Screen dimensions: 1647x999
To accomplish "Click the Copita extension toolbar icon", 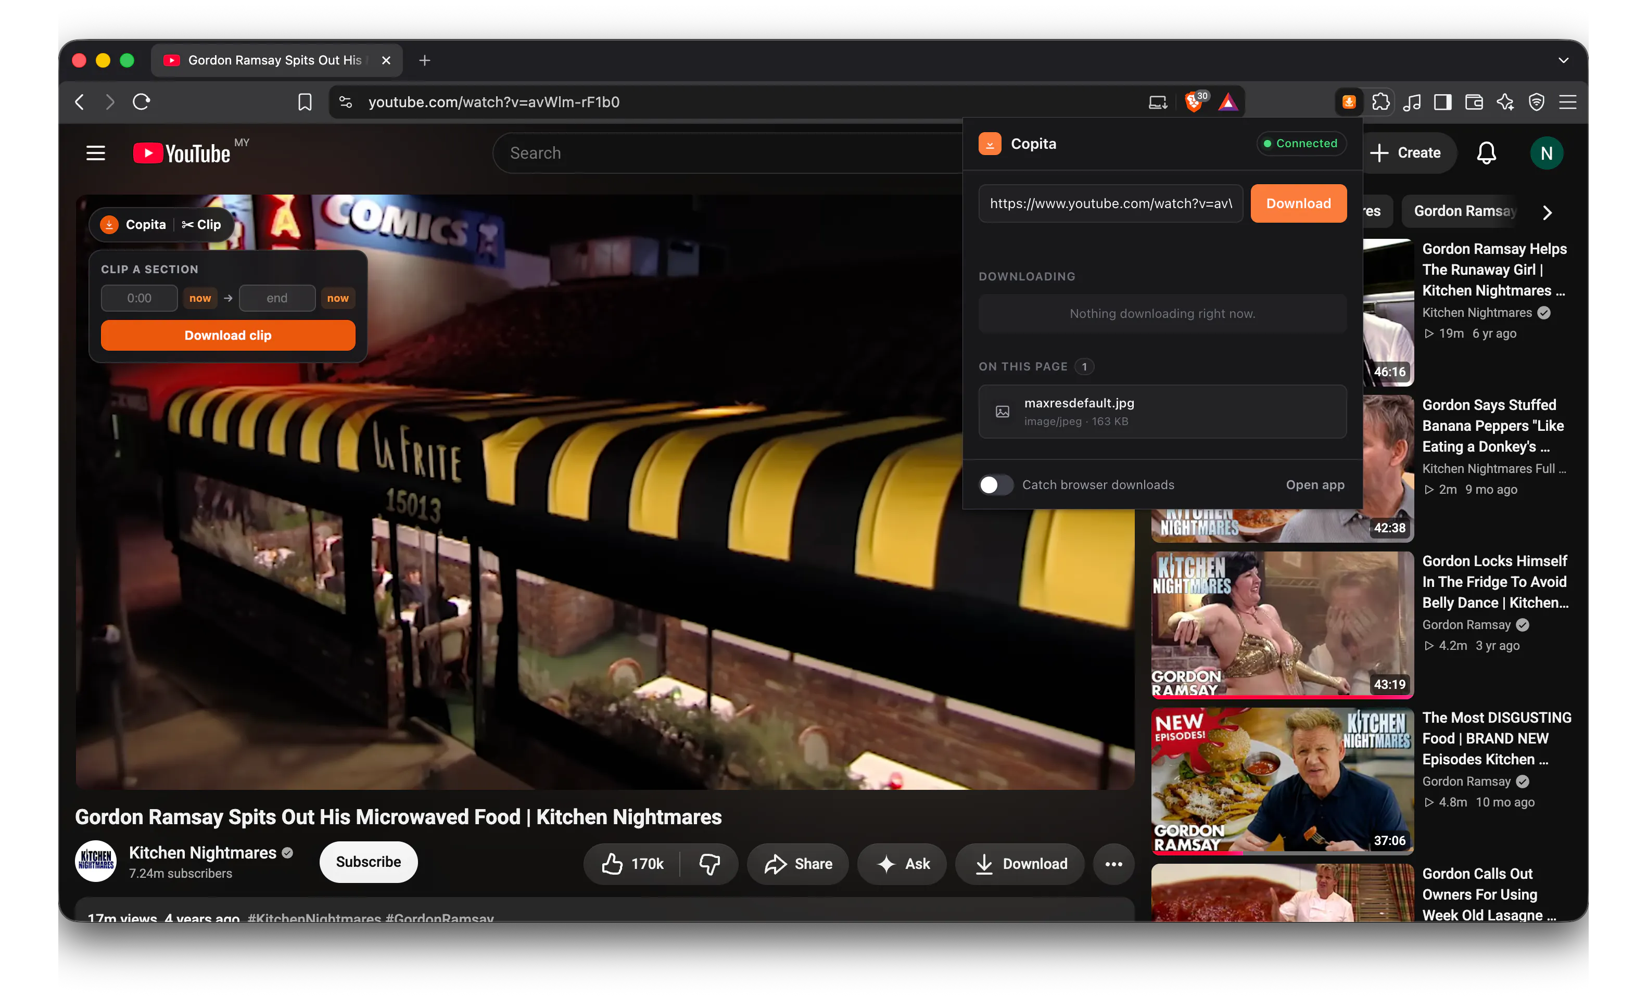I will [1349, 102].
